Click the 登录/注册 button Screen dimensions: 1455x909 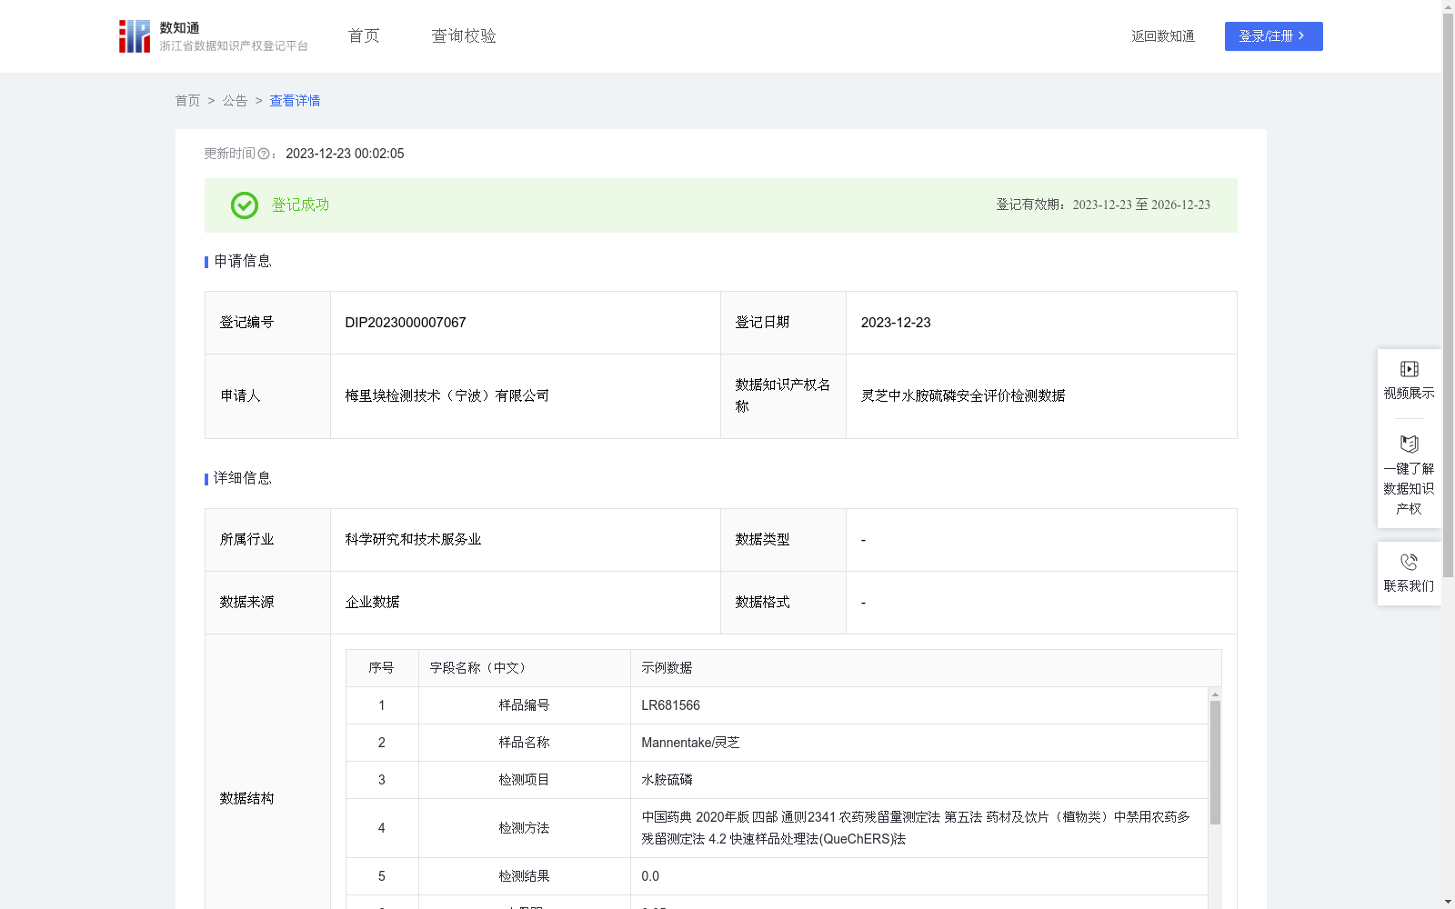coord(1273,36)
